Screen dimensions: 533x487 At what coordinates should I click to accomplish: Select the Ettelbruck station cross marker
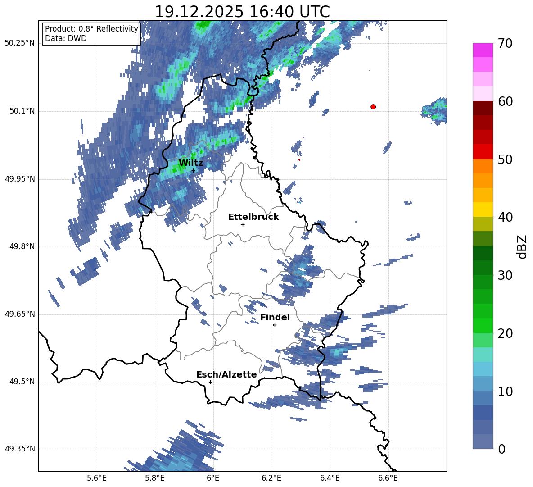243,224
